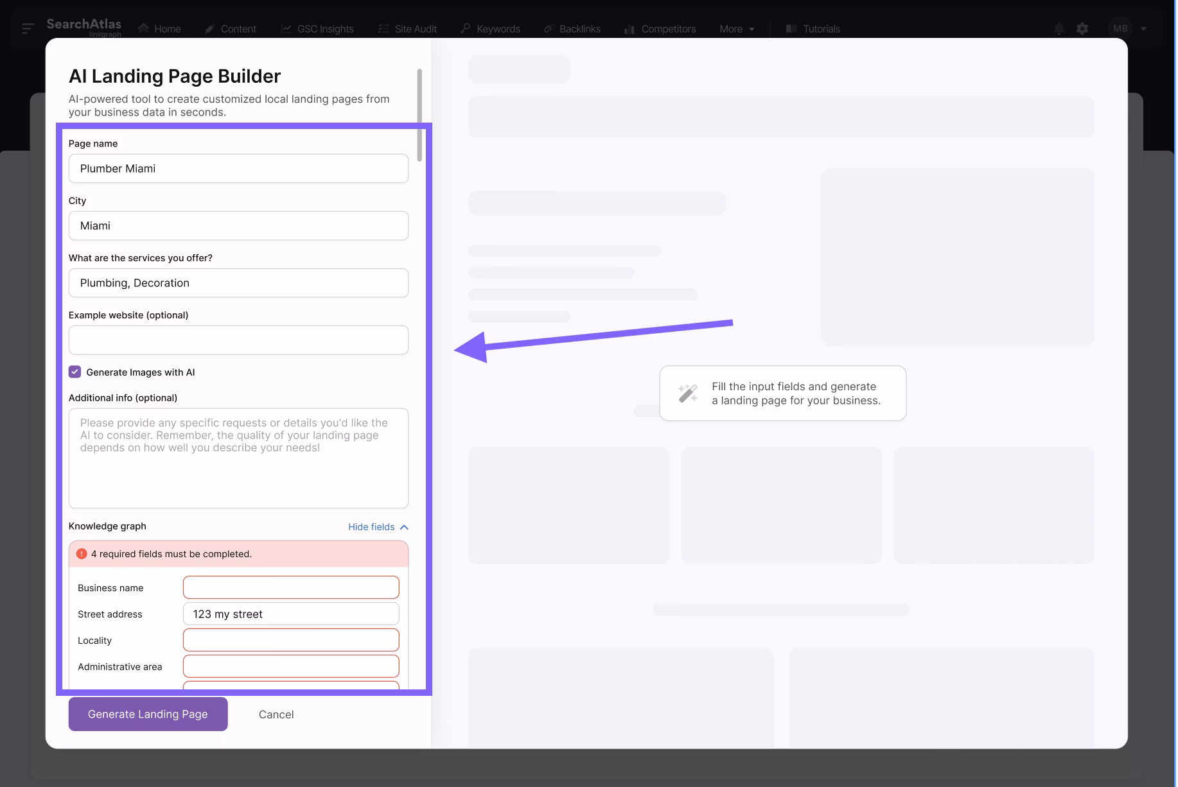The height and width of the screenshot is (787, 1178).
Task: Click the SearchAtlas logo
Action: [84, 26]
